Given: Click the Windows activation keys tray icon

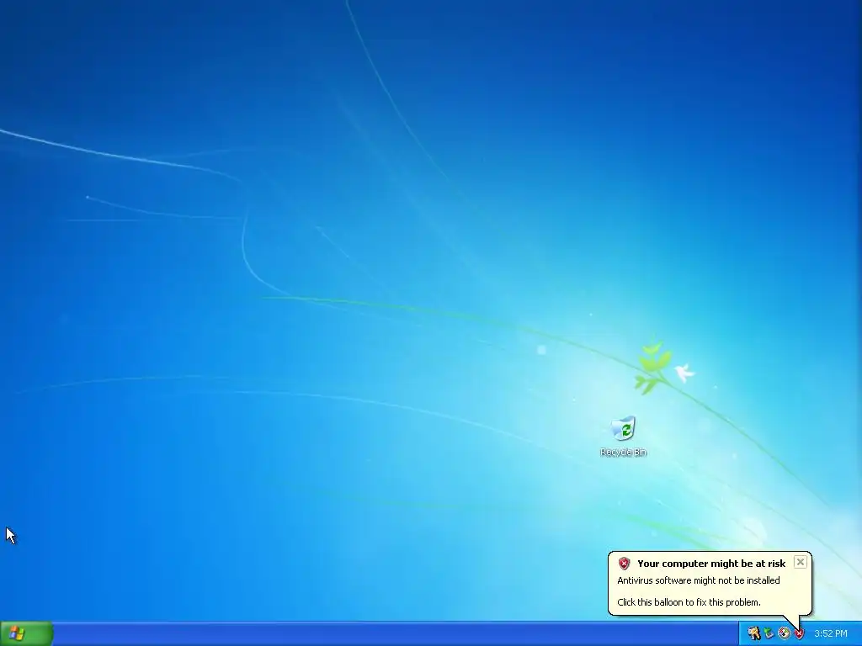Looking at the screenshot, I should pos(753,633).
